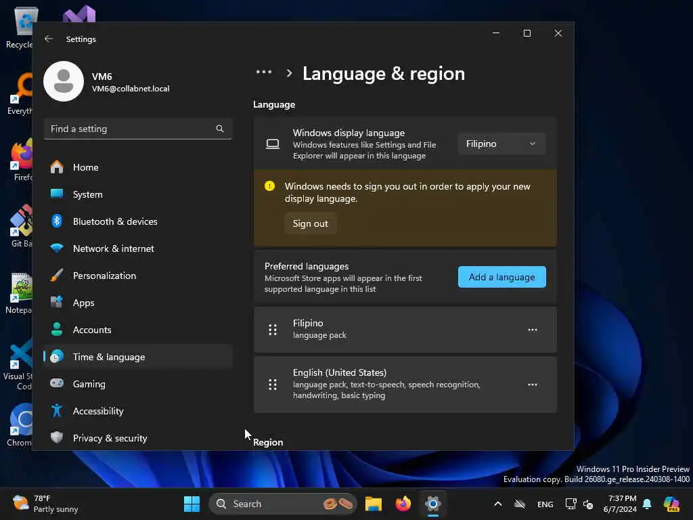Open the Windows Start menu
The image size is (693, 520).
192,504
